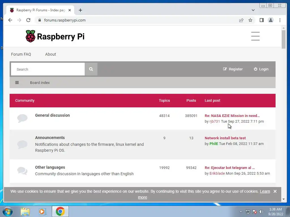Show hidden system tray icons
The height and width of the screenshot is (217, 290).
tap(241, 212)
